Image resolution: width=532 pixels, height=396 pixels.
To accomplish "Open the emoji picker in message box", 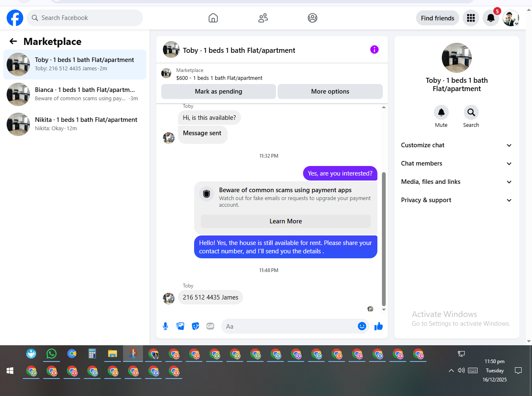I will coord(362,326).
